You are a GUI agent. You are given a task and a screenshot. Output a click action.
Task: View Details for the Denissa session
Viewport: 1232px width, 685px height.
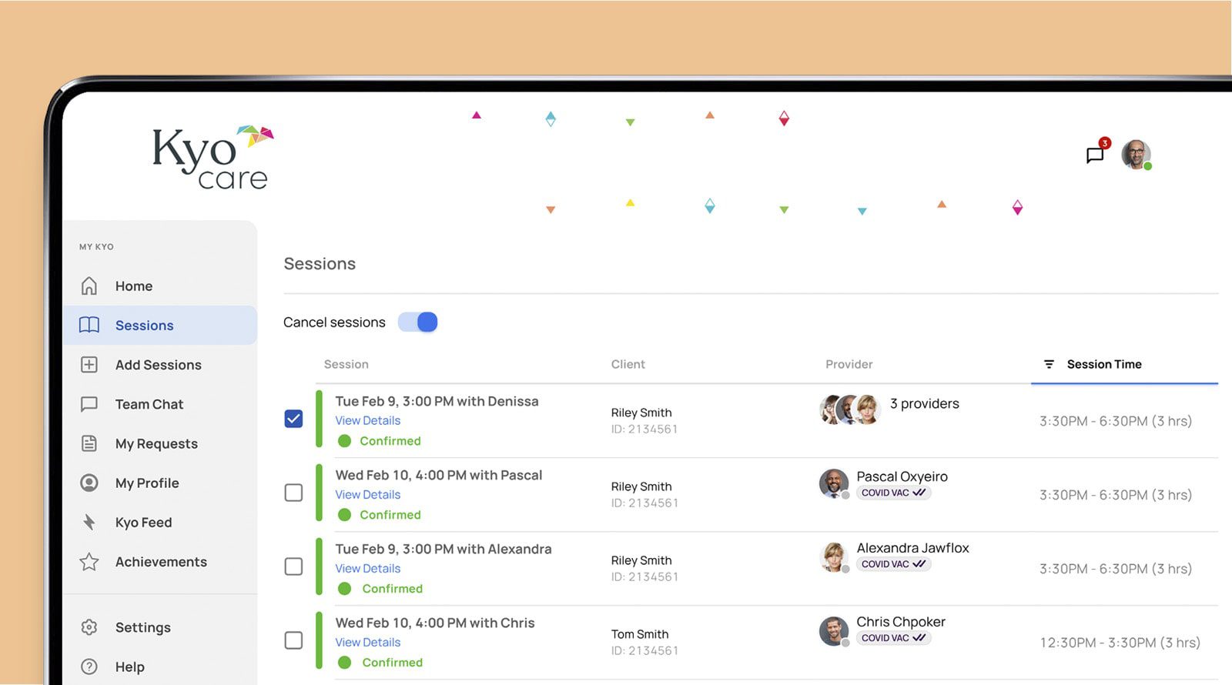(x=368, y=420)
